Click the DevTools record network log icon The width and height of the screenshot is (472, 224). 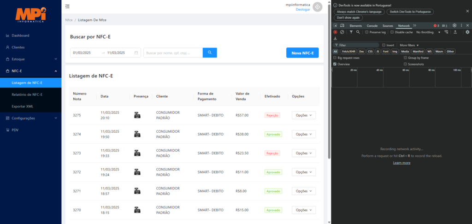(x=335, y=32)
